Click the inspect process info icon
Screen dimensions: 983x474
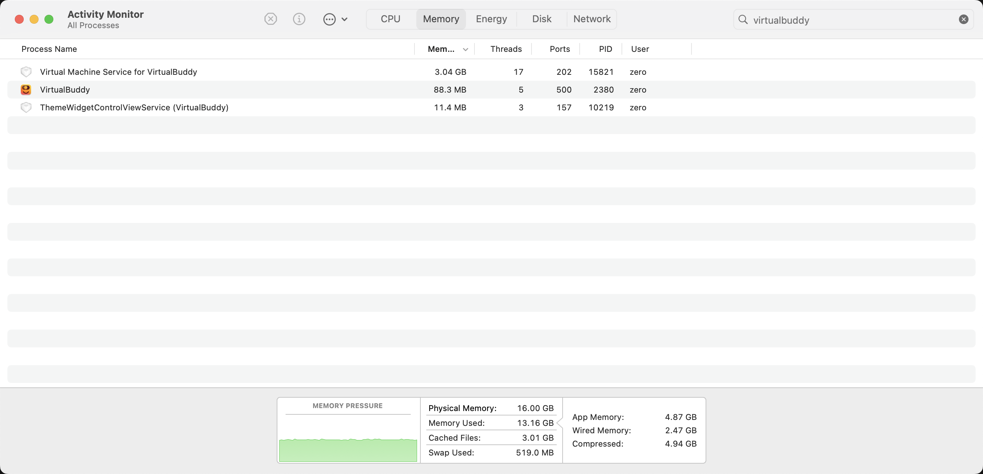coord(299,19)
